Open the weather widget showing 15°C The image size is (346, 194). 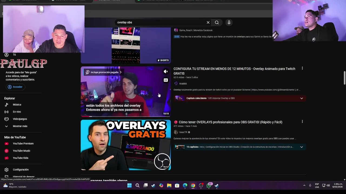pyautogui.click(x=15, y=185)
